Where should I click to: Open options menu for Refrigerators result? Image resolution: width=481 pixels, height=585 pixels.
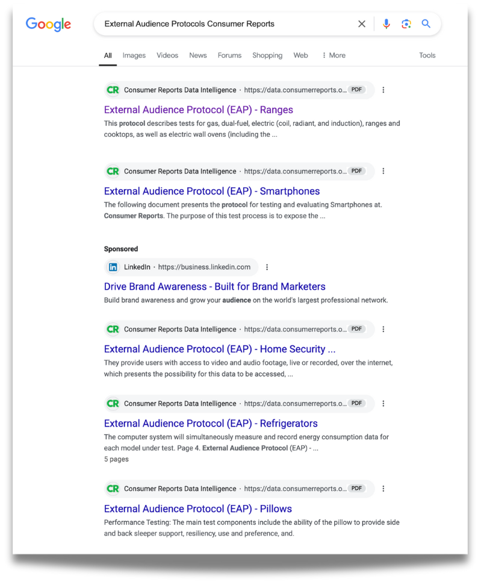tap(383, 404)
